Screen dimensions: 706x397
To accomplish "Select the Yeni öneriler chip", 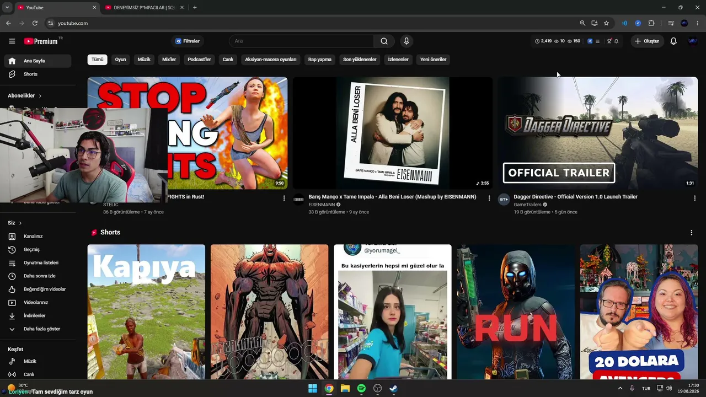I will [433, 60].
